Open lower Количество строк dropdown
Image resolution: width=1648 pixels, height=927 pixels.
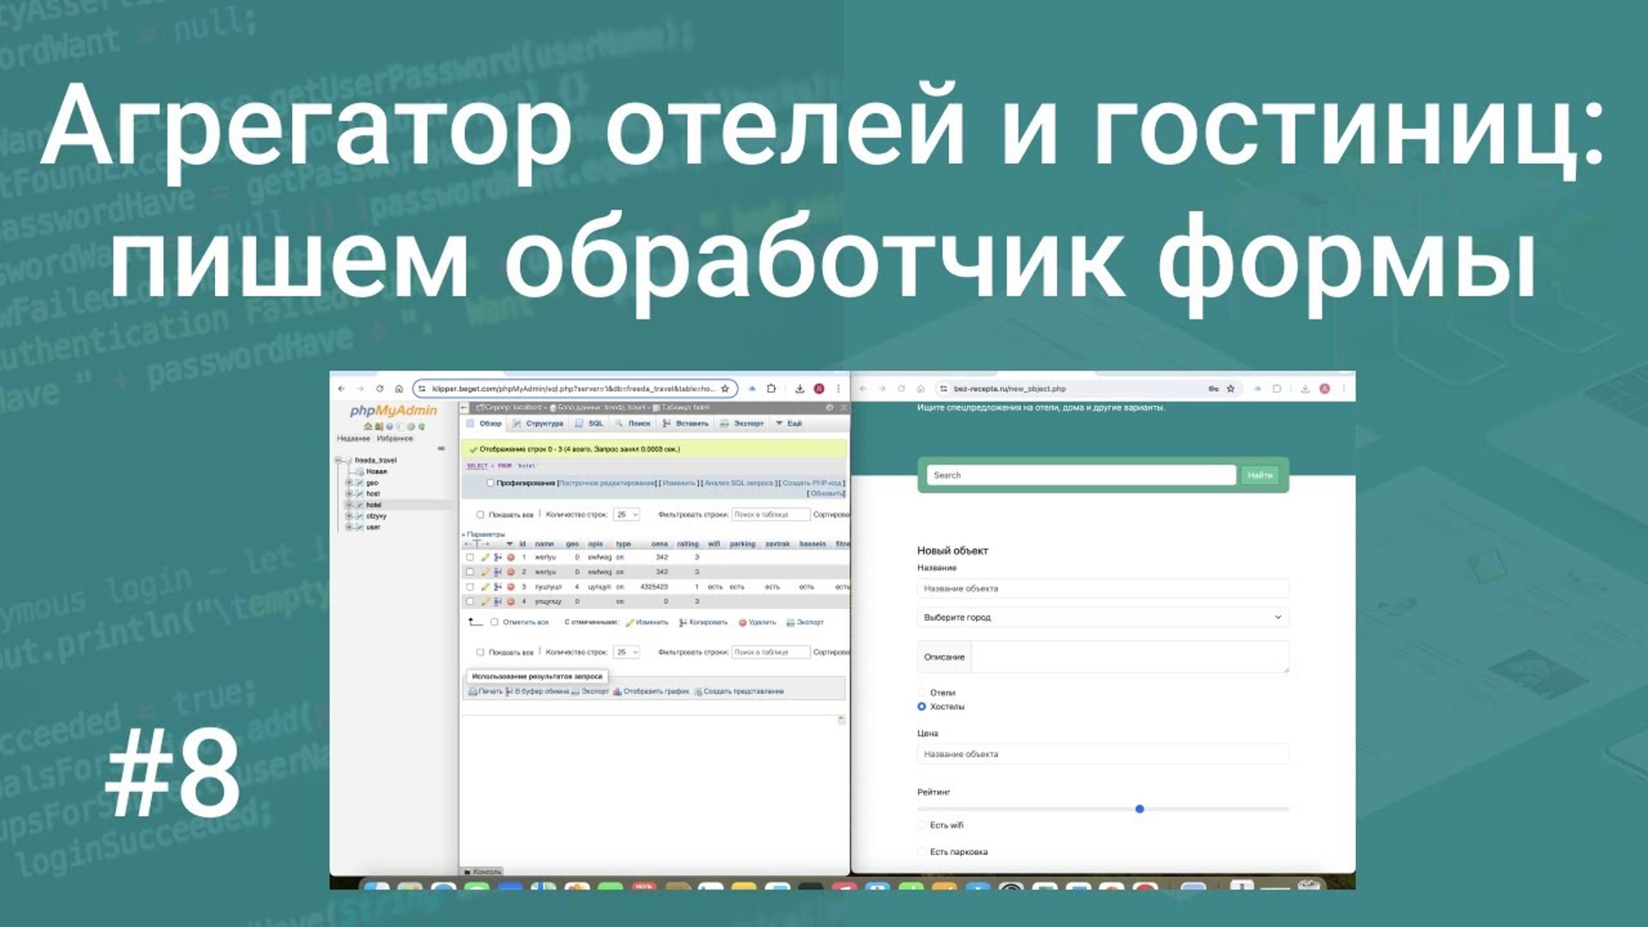tap(626, 653)
